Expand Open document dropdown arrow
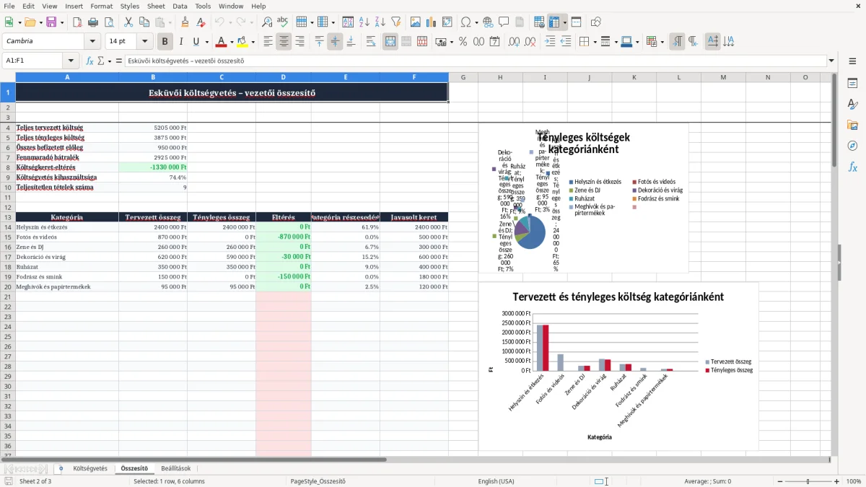 pos(40,22)
